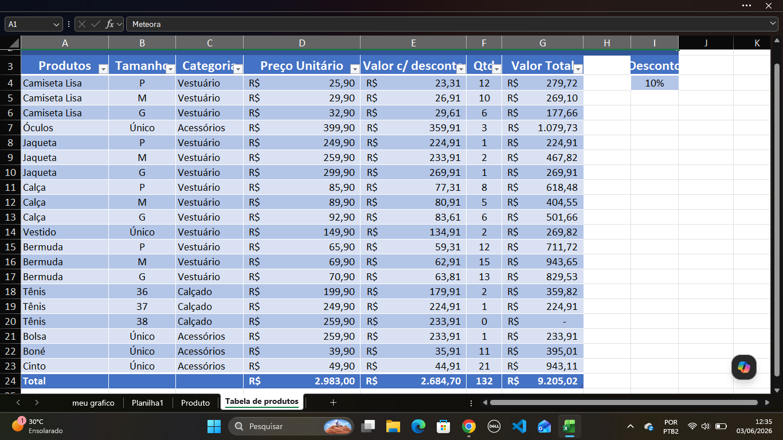Click the vertical scrollbar up arrow

tap(777, 41)
